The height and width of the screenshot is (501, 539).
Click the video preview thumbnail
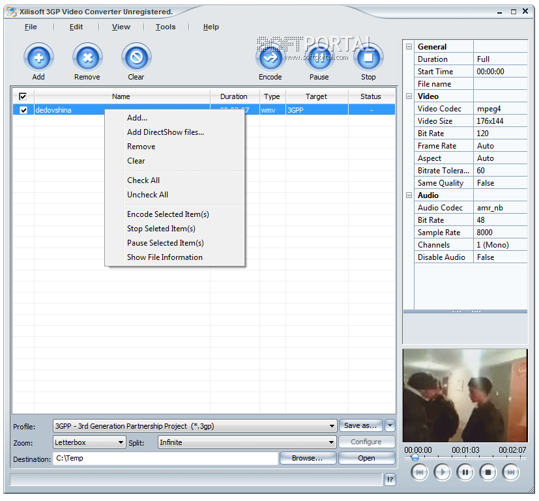(x=465, y=395)
